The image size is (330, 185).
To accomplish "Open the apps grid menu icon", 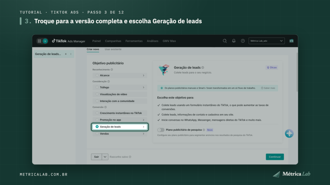I will 39,41.
